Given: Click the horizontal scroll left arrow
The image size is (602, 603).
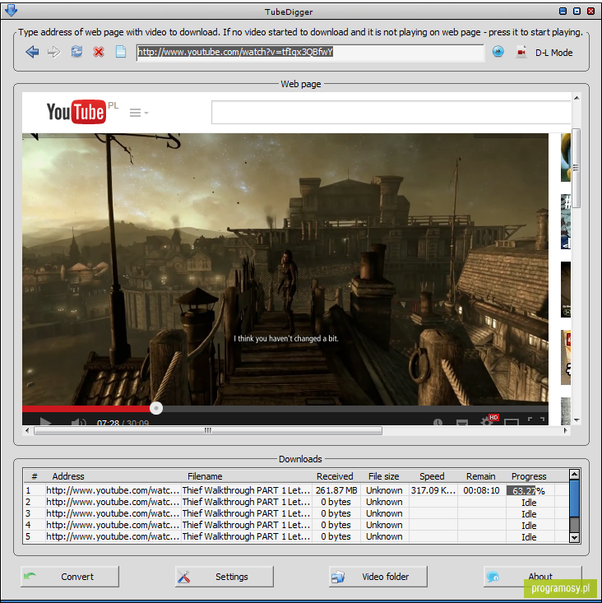Looking at the screenshot, I should (27, 431).
